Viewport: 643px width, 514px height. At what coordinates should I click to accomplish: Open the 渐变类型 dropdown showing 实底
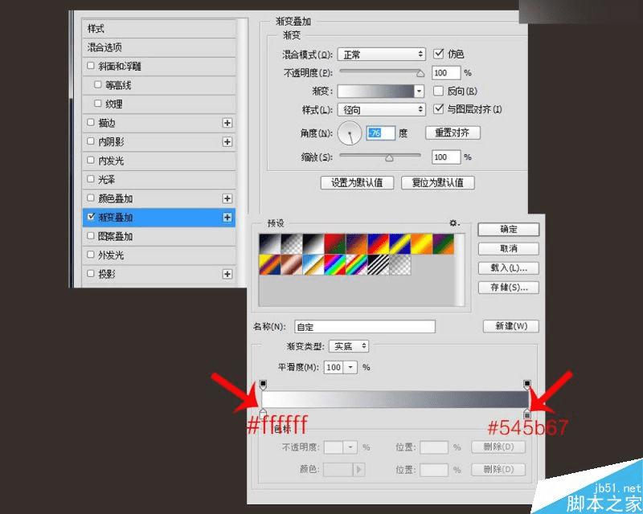pyautogui.click(x=349, y=346)
